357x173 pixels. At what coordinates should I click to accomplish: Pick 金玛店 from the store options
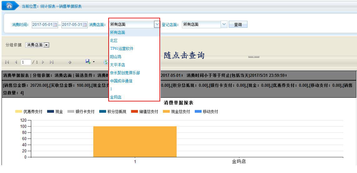tap(115, 97)
